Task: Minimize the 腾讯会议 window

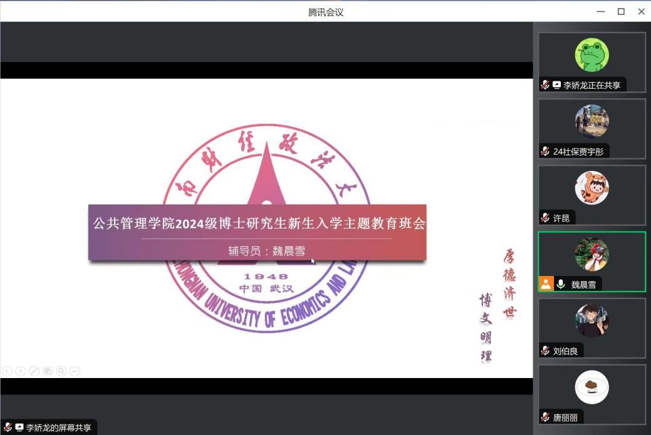Action: coord(601,12)
